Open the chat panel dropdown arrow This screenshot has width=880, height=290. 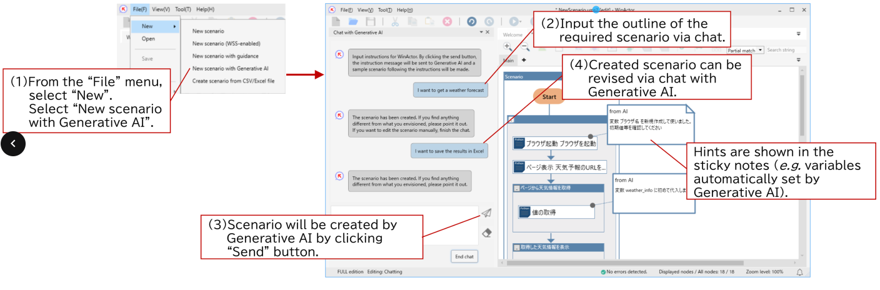(481, 32)
